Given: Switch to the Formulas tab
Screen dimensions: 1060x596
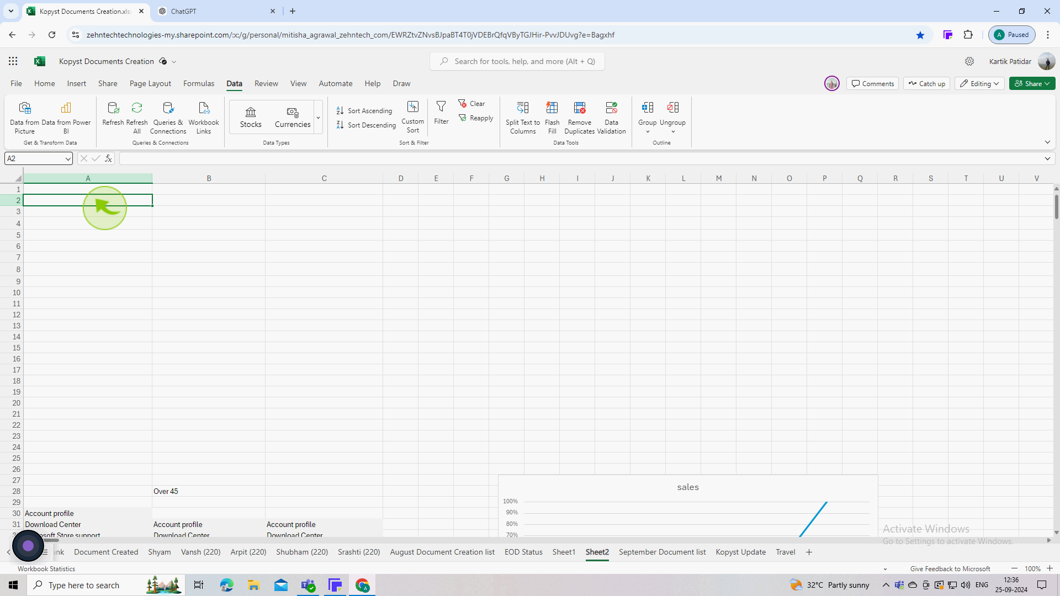Looking at the screenshot, I should tap(199, 83).
